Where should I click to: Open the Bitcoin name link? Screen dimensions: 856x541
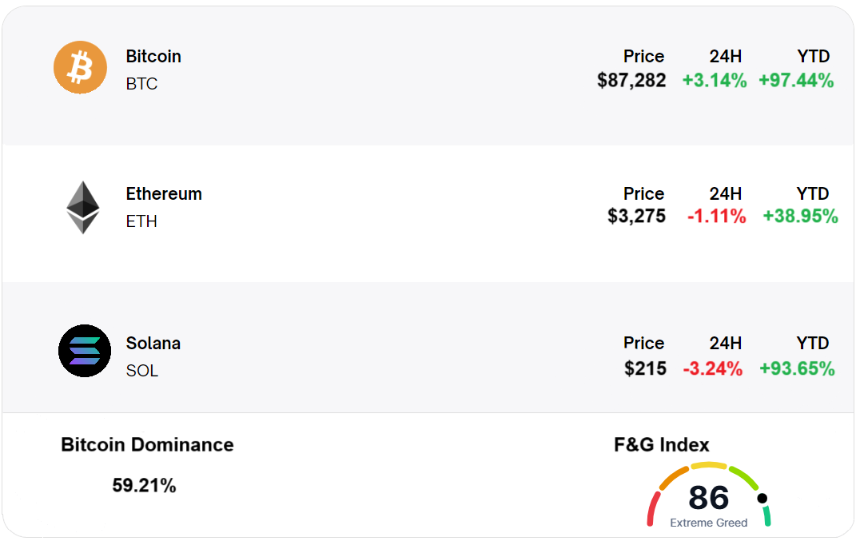click(153, 57)
